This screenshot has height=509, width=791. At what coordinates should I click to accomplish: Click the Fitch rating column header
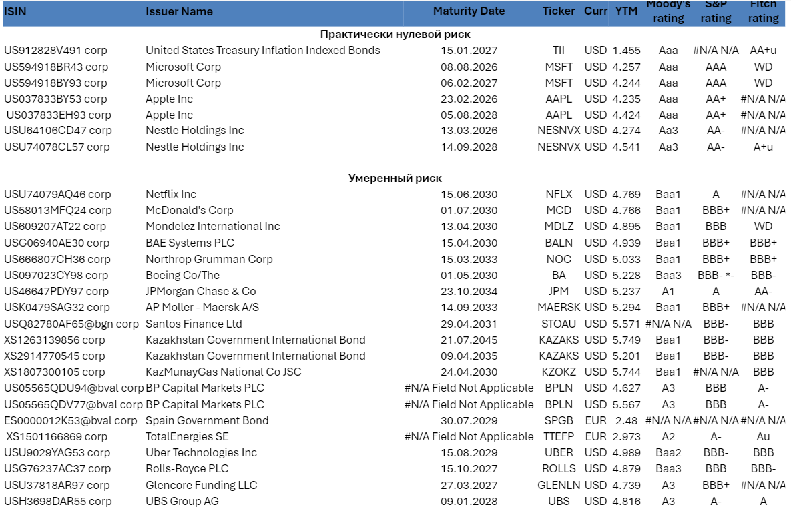(763, 11)
